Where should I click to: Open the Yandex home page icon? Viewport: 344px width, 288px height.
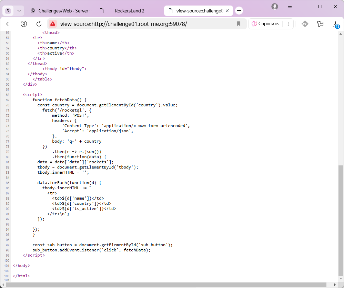point(24,24)
